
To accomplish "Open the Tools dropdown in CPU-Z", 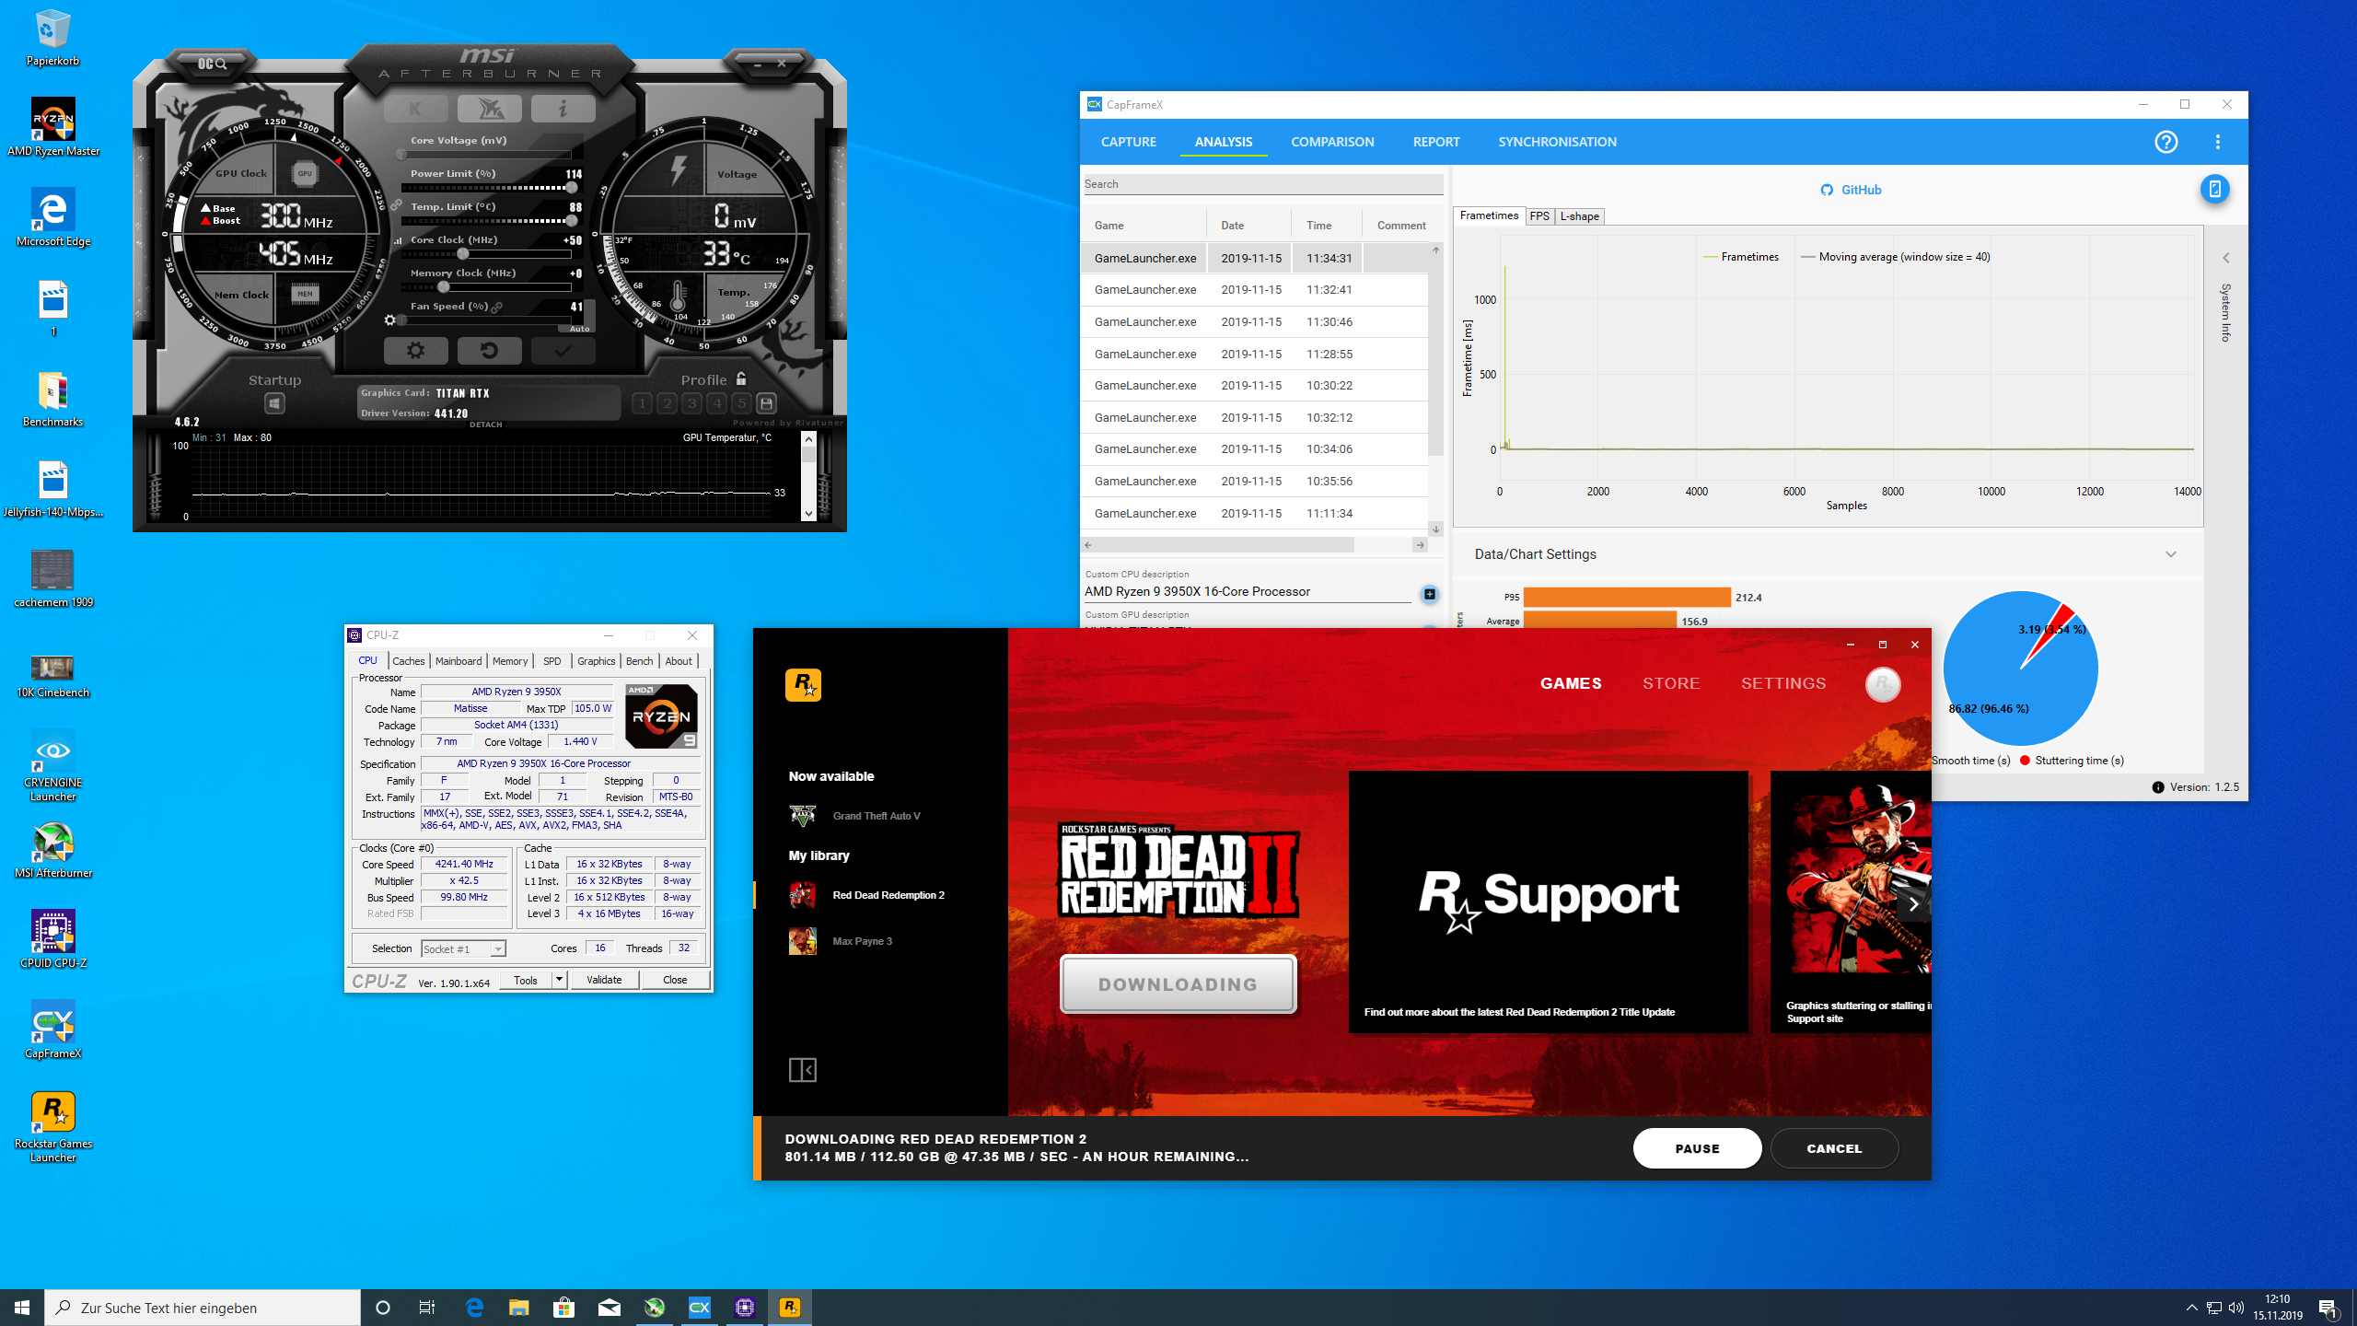I will point(557,980).
